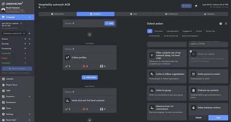
Task: Open the Functions sidebar icon
Action: [x=3, y=97]
